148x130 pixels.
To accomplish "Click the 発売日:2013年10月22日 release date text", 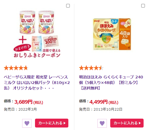I will (101, 109).
